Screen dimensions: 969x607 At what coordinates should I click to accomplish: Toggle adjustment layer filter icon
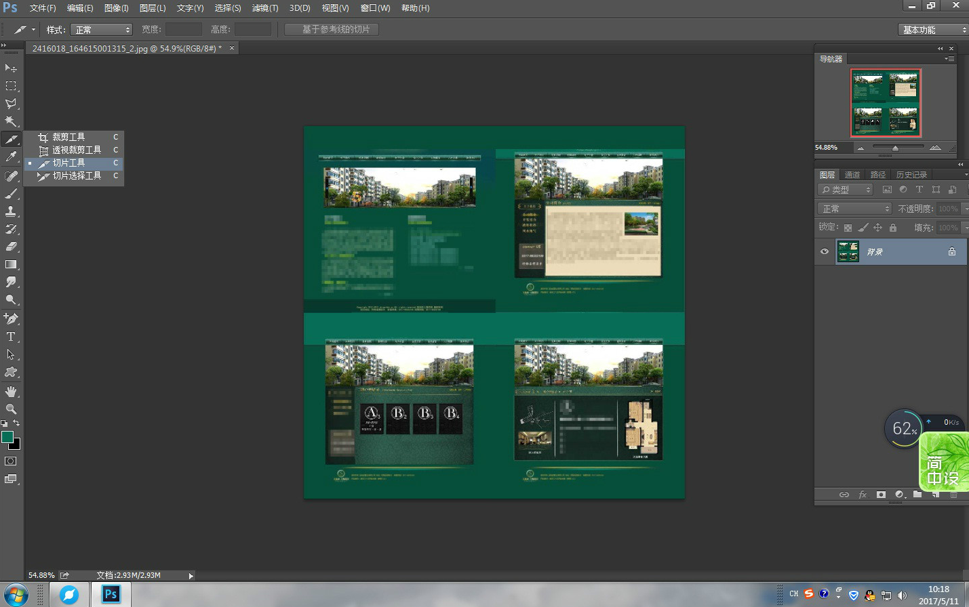click(903, 190)
